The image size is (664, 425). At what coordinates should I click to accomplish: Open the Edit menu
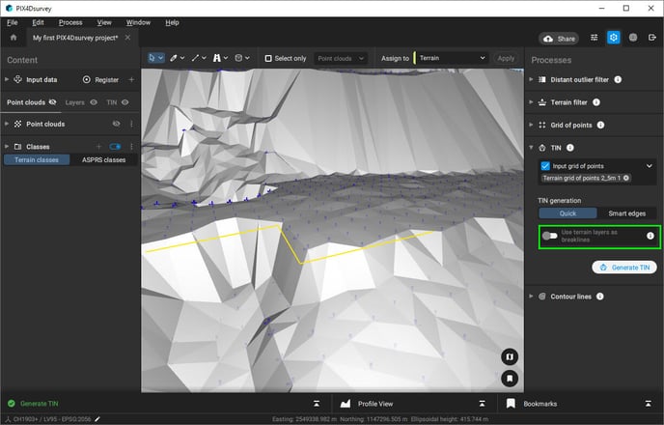point(38,22)
